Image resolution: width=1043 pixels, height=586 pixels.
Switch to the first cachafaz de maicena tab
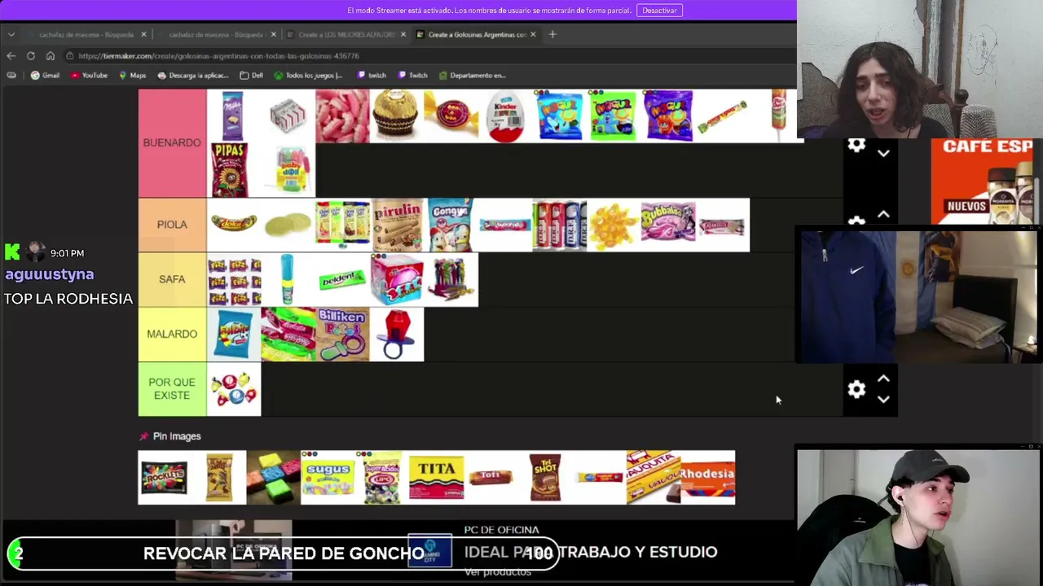coord(86,34)
